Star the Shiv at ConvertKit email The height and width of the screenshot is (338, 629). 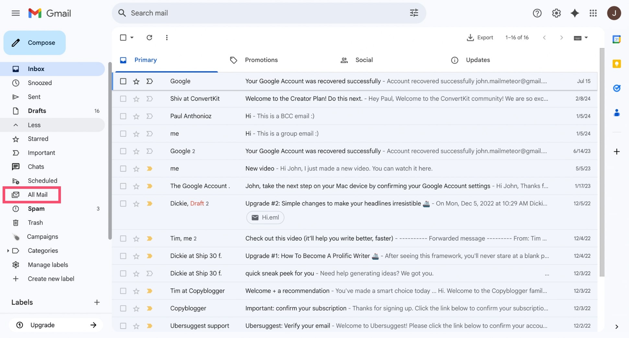point(136,99)
